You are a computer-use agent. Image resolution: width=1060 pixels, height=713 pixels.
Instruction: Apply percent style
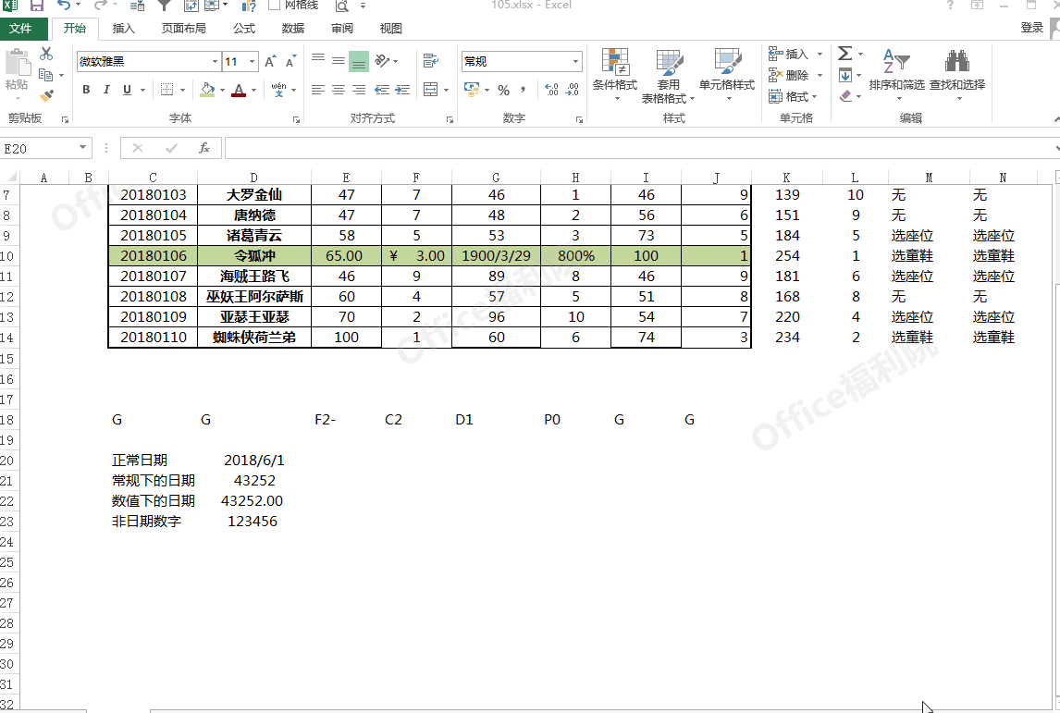click(x=503, y=90)
